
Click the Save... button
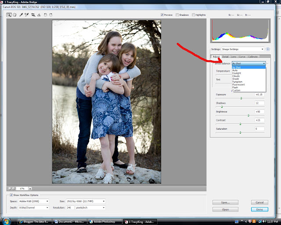[x=225, y=203]
